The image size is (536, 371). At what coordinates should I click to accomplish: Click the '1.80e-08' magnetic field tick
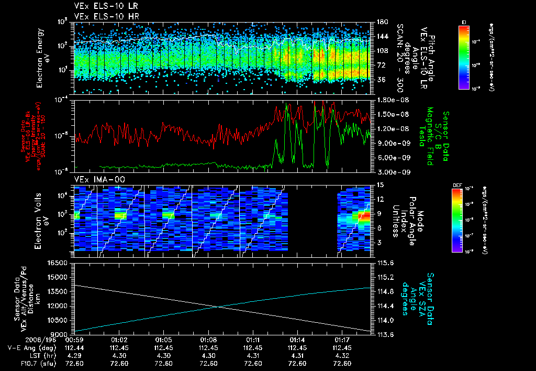393,100
